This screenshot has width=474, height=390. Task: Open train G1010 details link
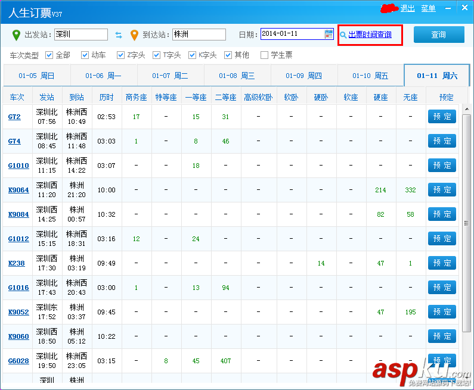click(18, 166)
